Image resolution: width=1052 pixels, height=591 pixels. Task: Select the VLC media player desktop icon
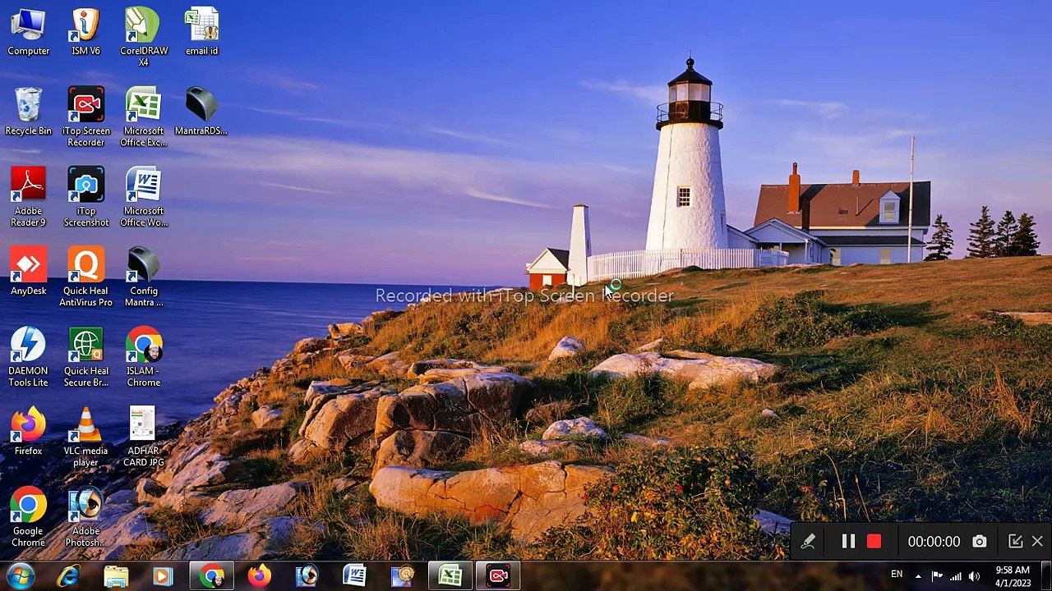coord(85,438)
